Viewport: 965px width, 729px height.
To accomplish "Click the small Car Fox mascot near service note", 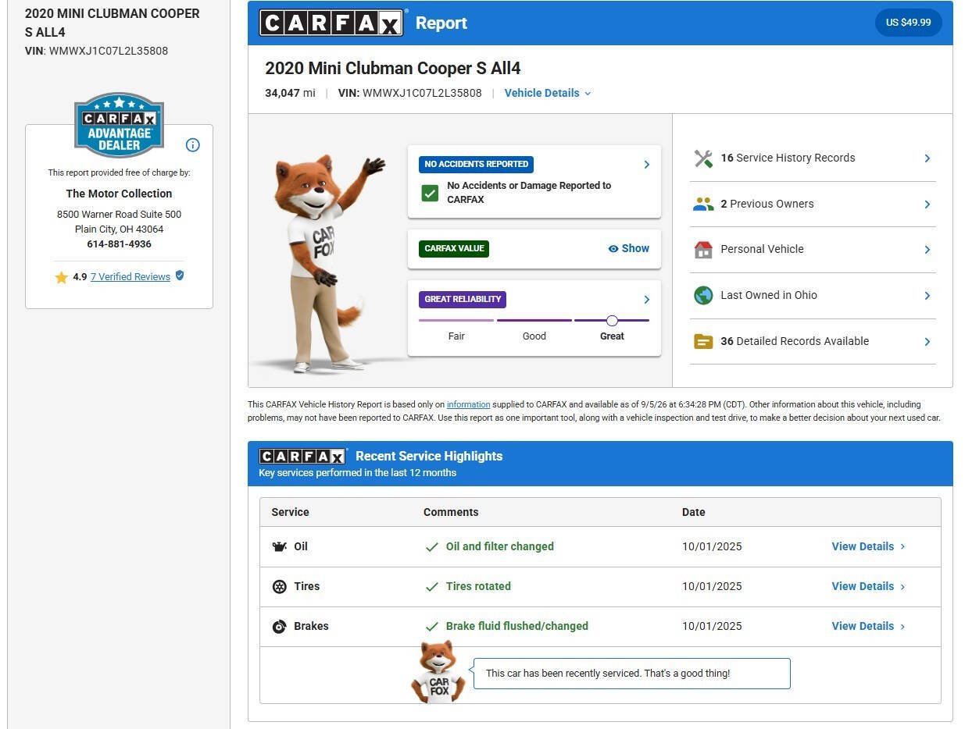I will pos(438,672).
